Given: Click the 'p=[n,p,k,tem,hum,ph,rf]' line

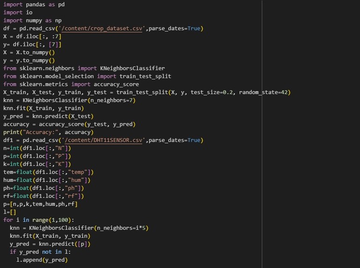Looking at the screenshot, I should (x=41, y=204).
